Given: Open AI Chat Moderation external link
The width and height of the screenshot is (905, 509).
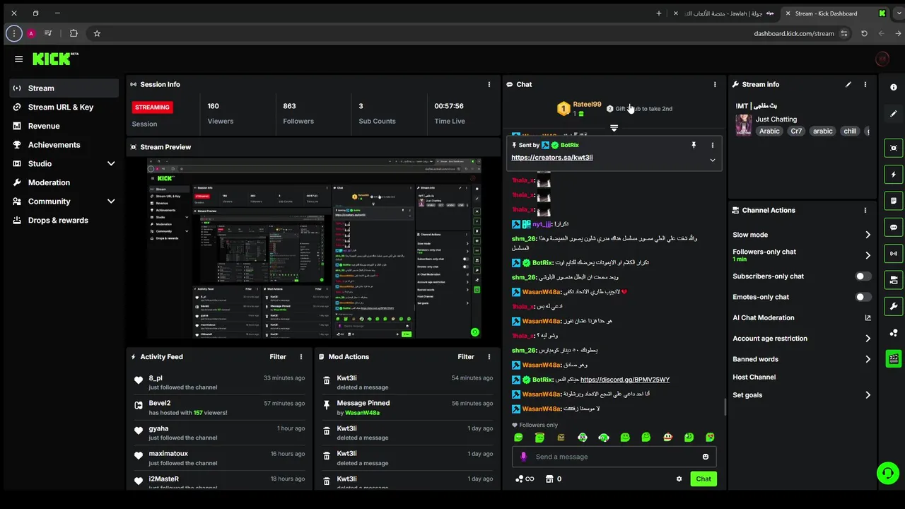Looking at the screenshot, I should tap(868, 318).
